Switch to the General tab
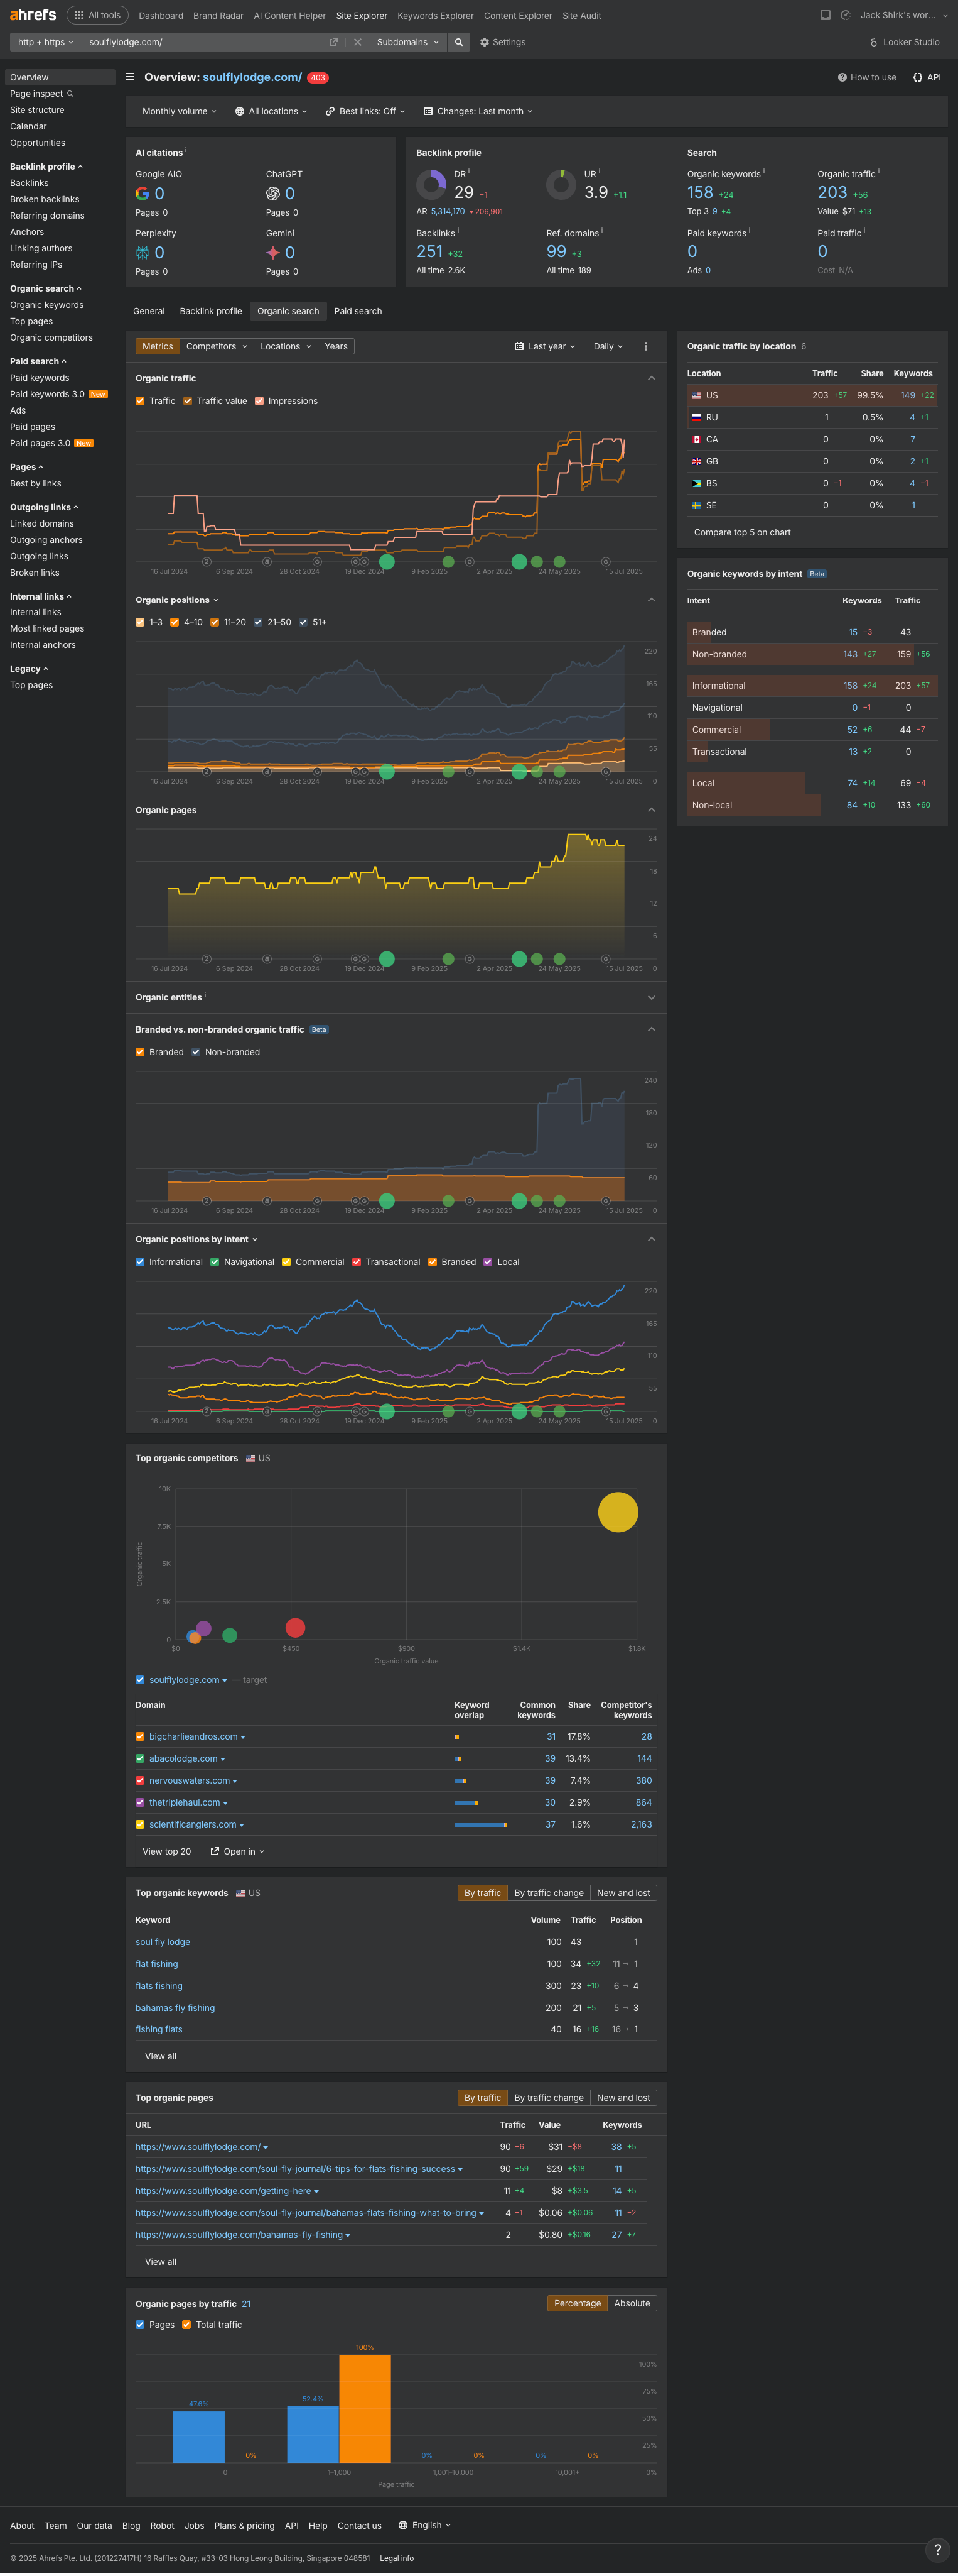958x2576 pixels. pos(149,311)
